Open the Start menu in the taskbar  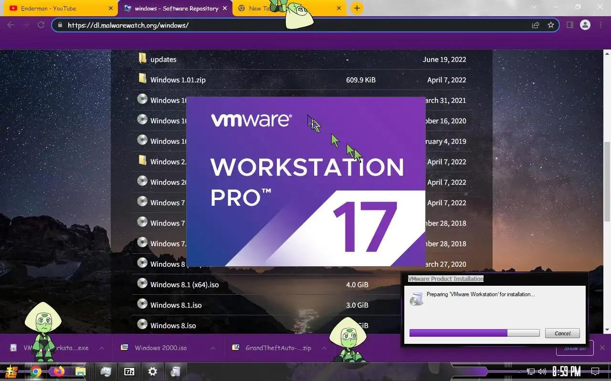[x=11, y=371]
